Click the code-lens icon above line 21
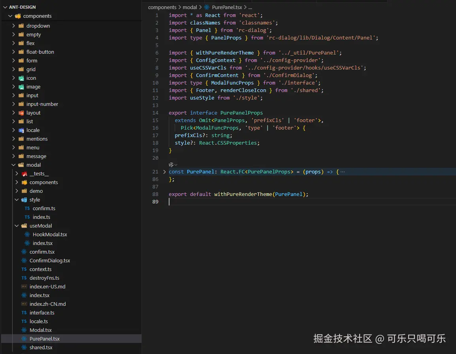This screenshot has height=354, width=456. (171, 165)
